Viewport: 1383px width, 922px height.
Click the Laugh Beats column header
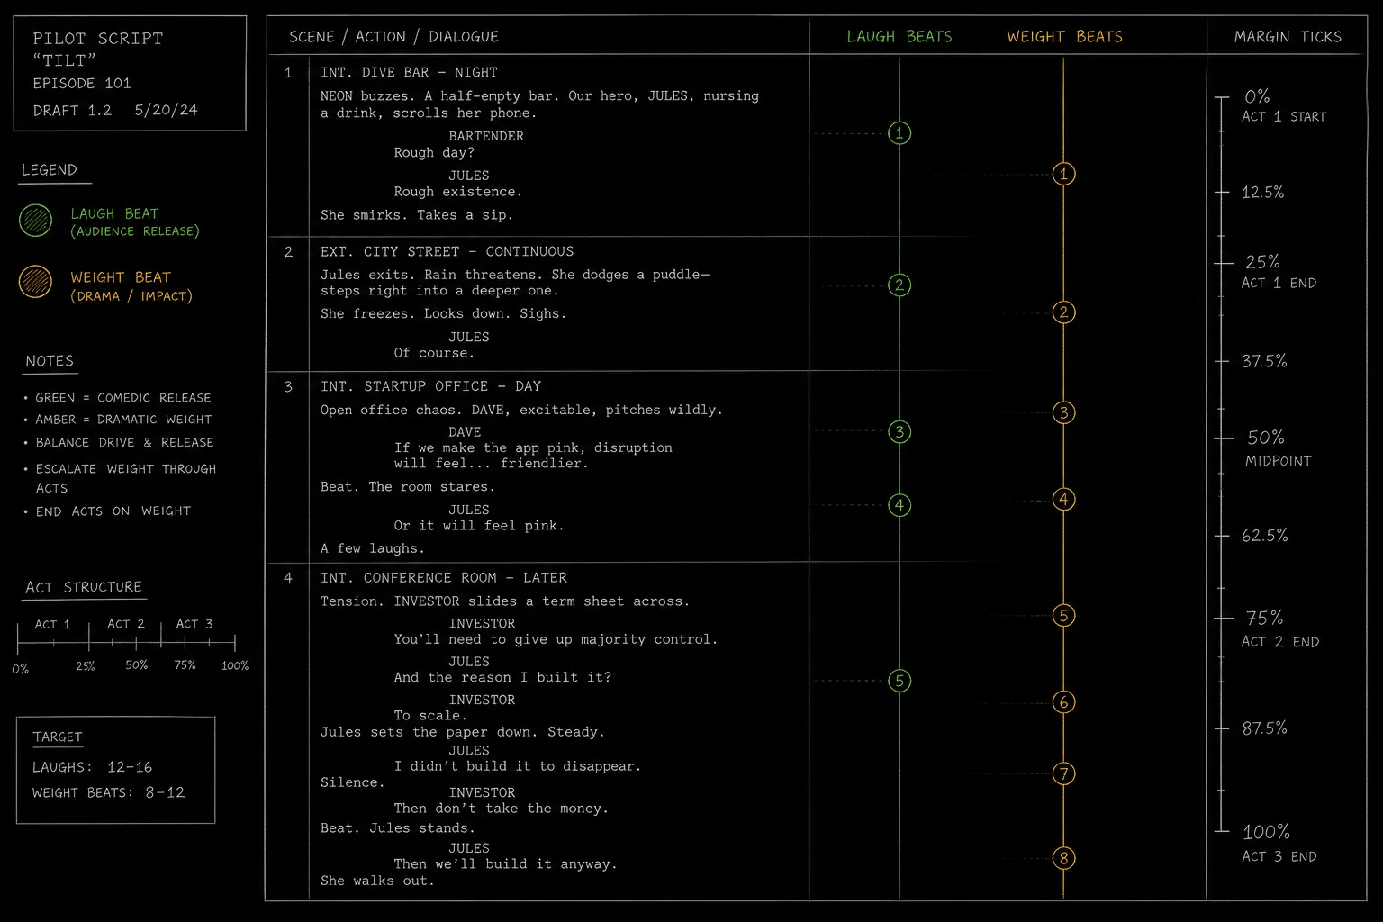pyautogui.click(x=899, y=37)
